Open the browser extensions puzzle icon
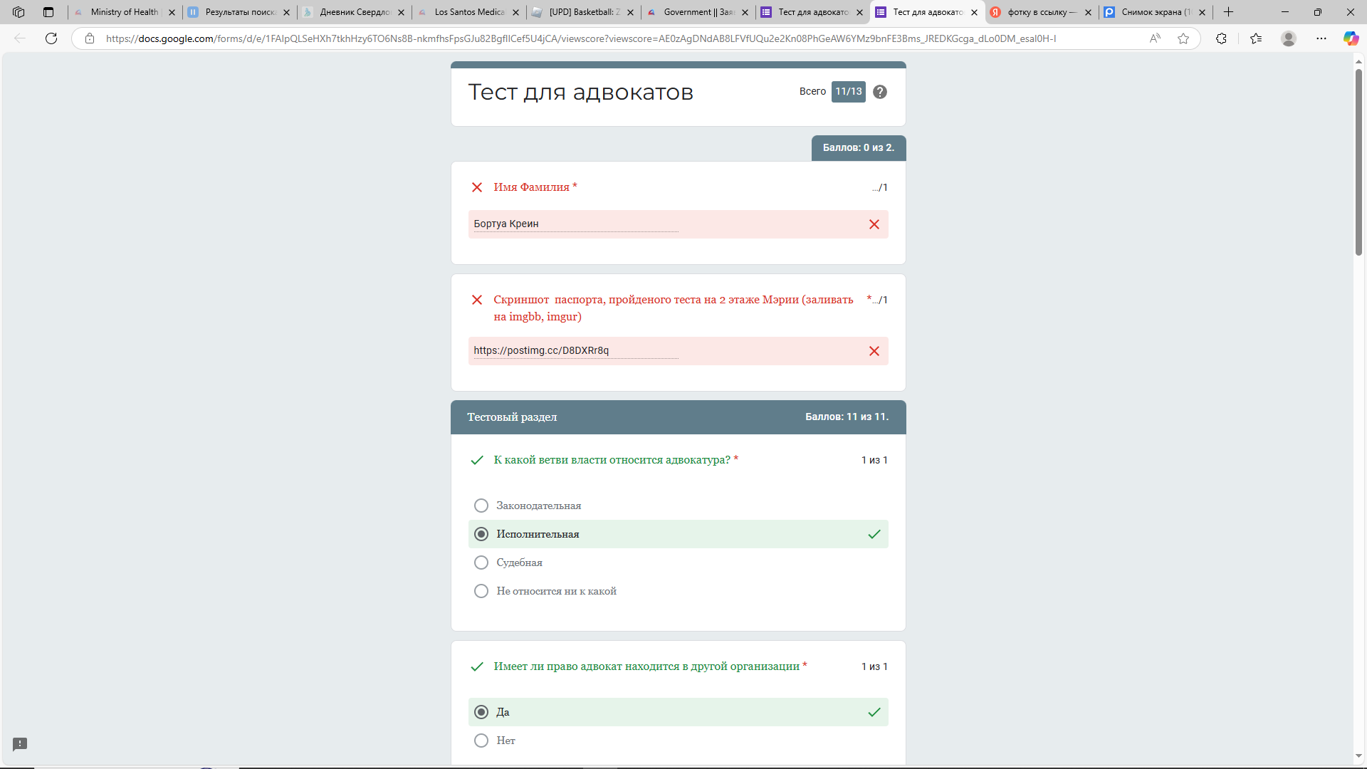The height and width of the screenshot is (769, 1367). point(1221,38)
